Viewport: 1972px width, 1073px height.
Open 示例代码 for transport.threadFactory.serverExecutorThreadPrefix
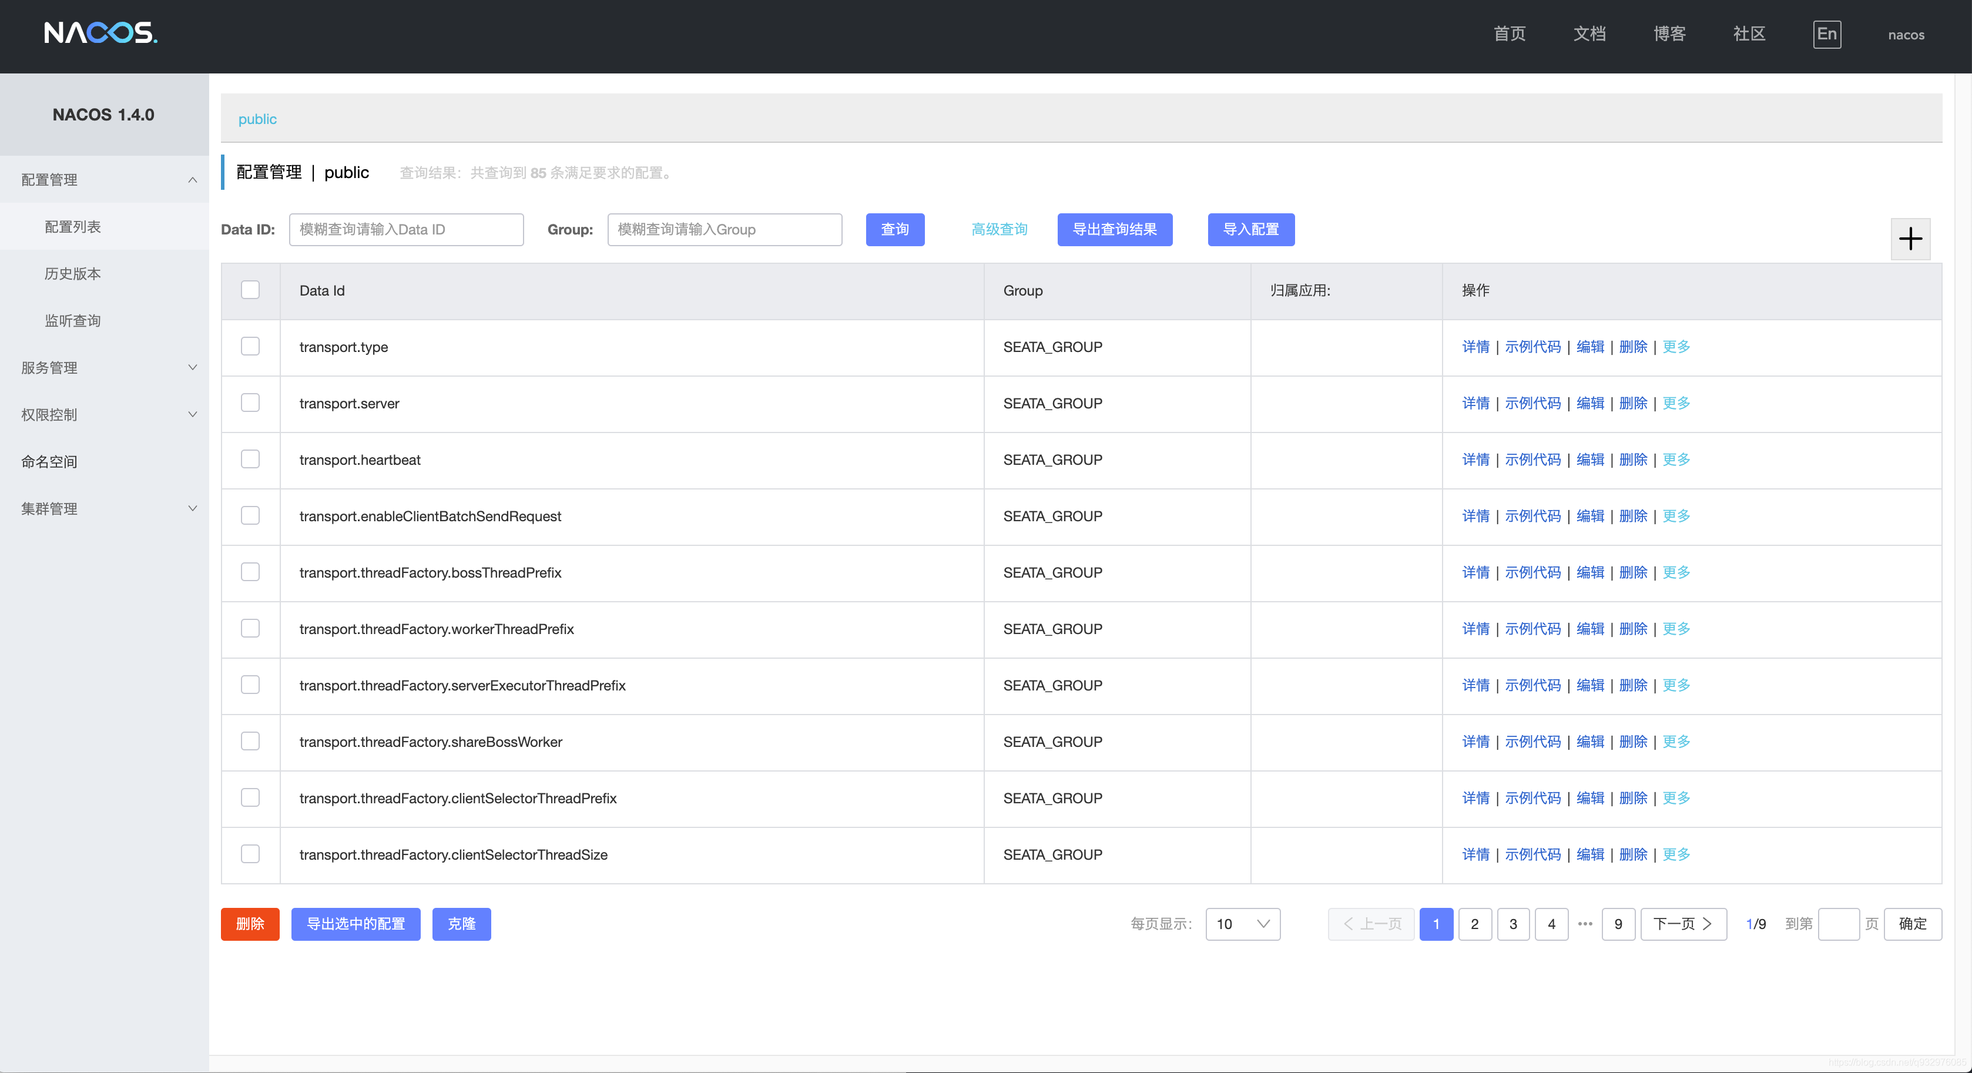[x=1532, y=685]
